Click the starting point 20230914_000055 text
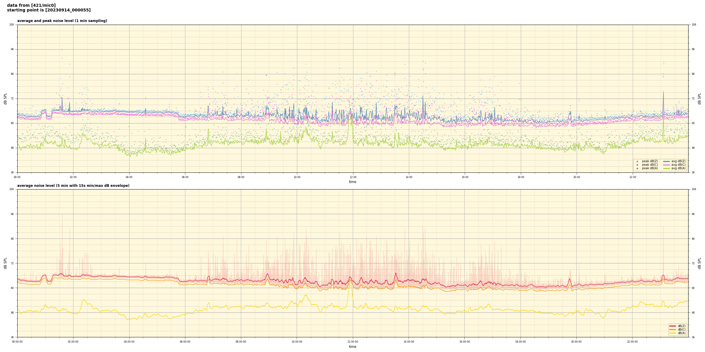Screen dimensions: 705x352 coord(49,10)
